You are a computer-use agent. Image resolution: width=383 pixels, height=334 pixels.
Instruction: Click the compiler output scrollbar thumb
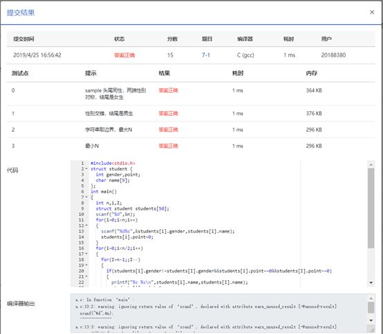[x=371, y=308]
